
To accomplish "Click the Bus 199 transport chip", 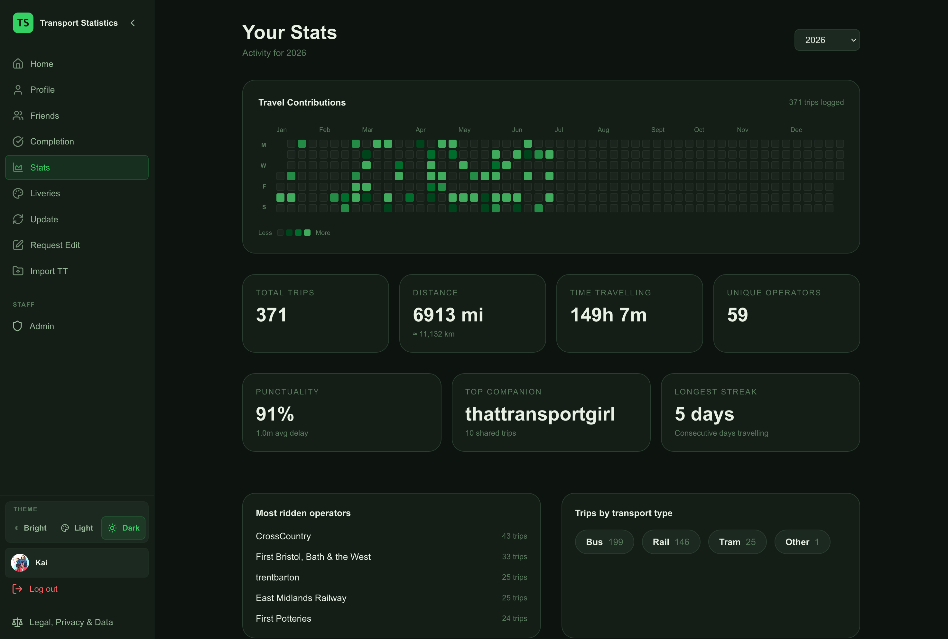I will click(x=604, y=542).
